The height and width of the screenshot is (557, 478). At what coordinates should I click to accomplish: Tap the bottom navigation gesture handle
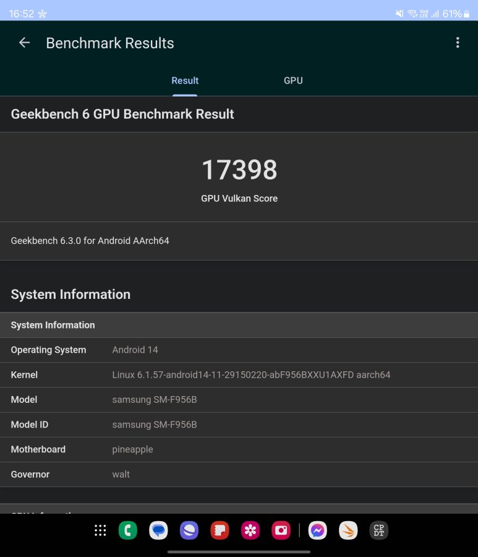point(239,552)
